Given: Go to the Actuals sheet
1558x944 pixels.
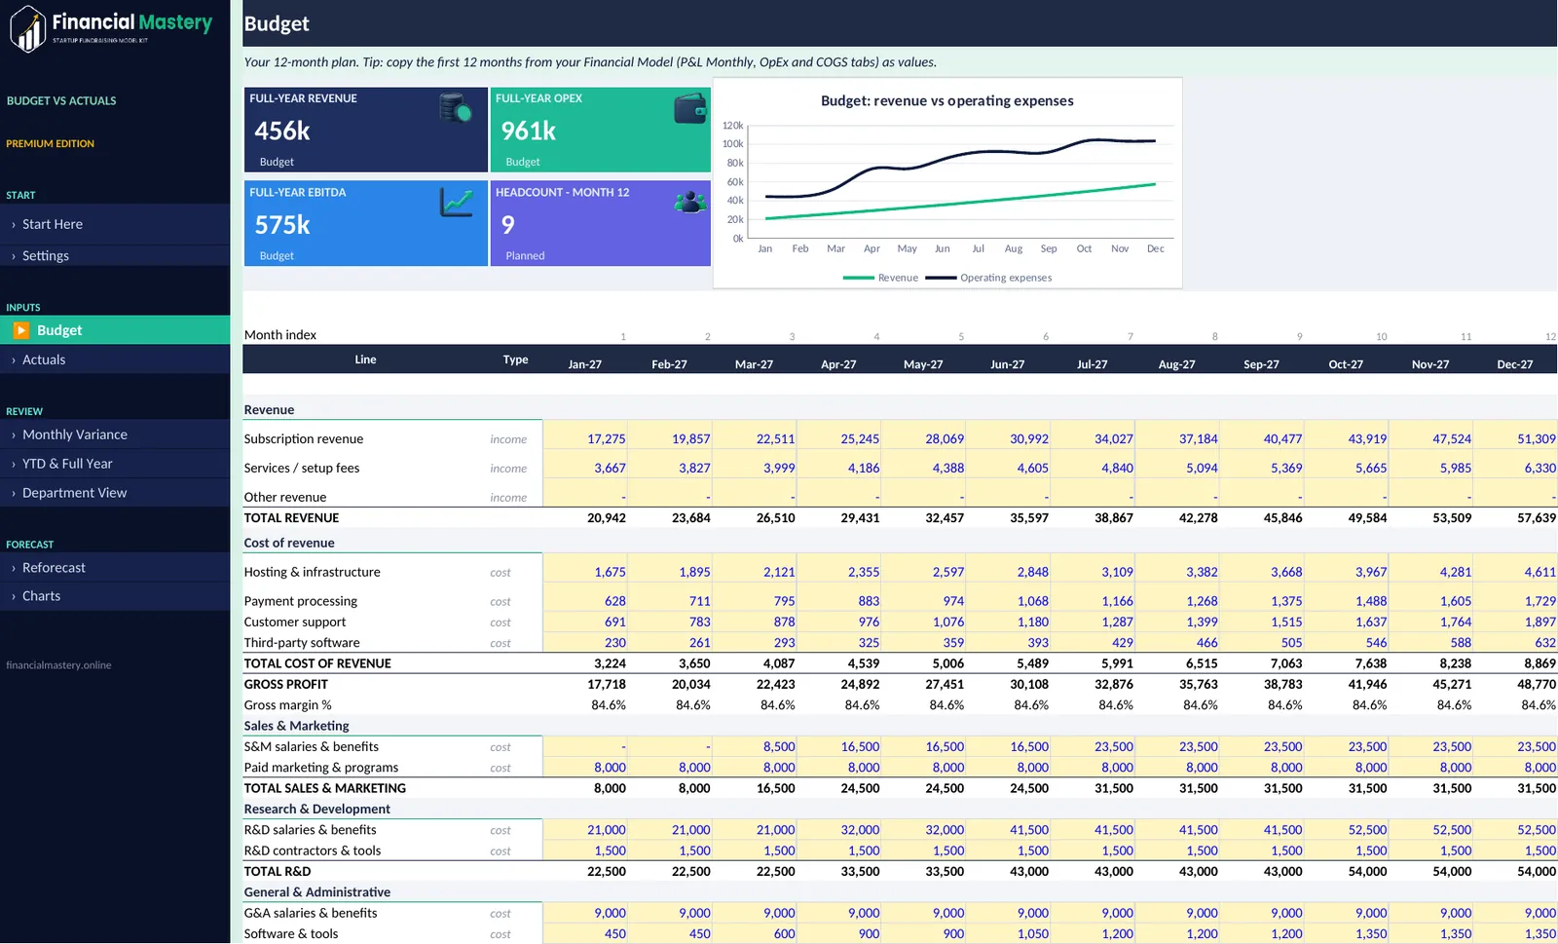Looking at the screenshot, I should [x=115, y=359].
